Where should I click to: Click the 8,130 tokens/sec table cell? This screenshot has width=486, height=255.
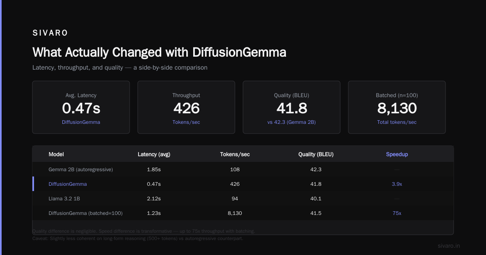(235, 213)
